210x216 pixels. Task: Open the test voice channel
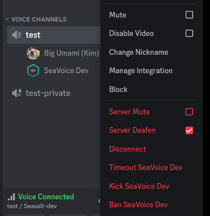pyautogui.click(x=54, y=35)
